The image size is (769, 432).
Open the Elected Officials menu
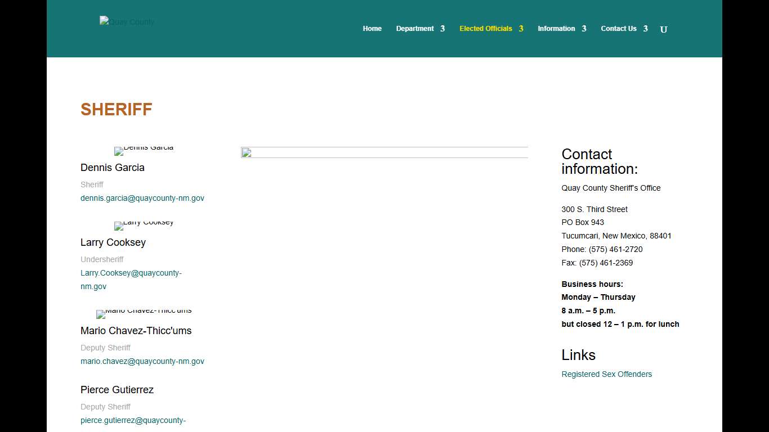485,29
